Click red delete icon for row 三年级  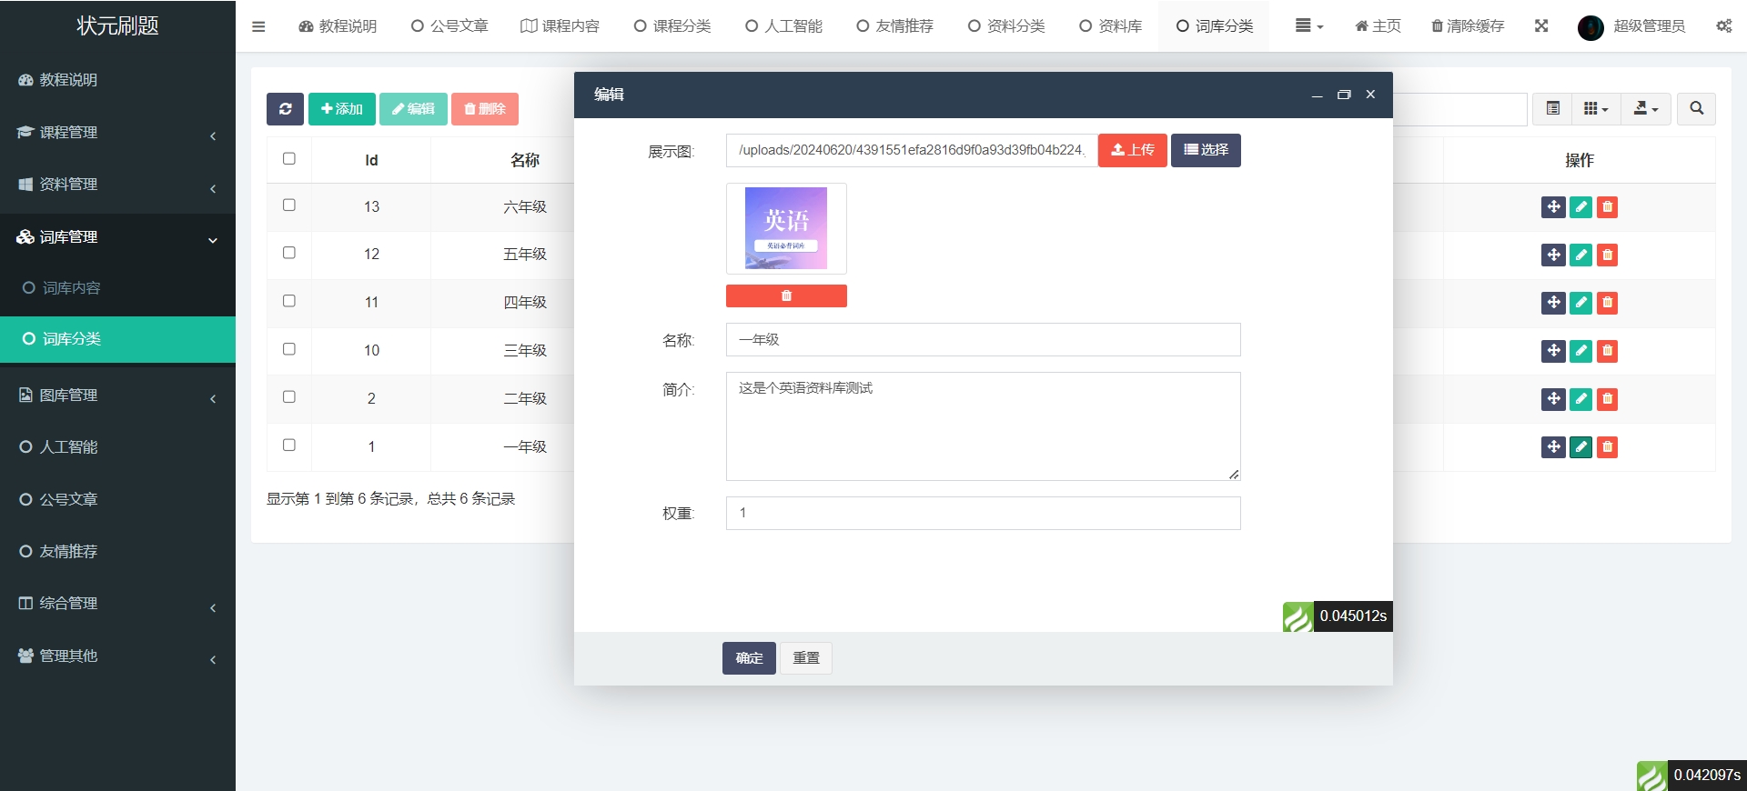tap(1608, 351)
